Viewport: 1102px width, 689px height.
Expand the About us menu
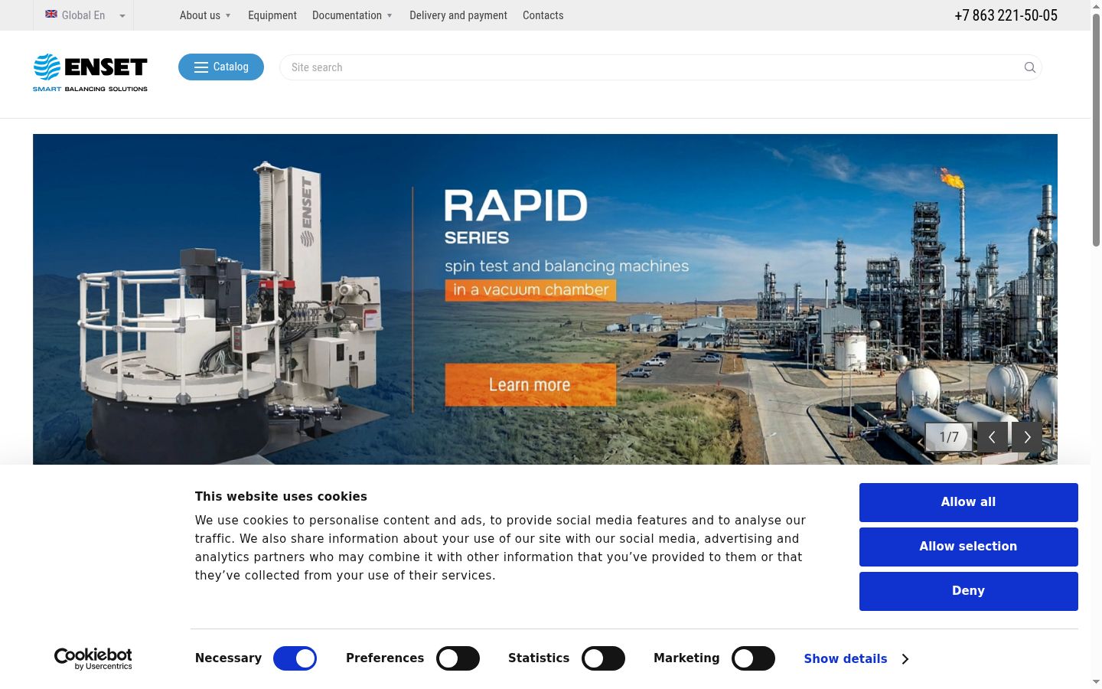[x=205, y=15]
